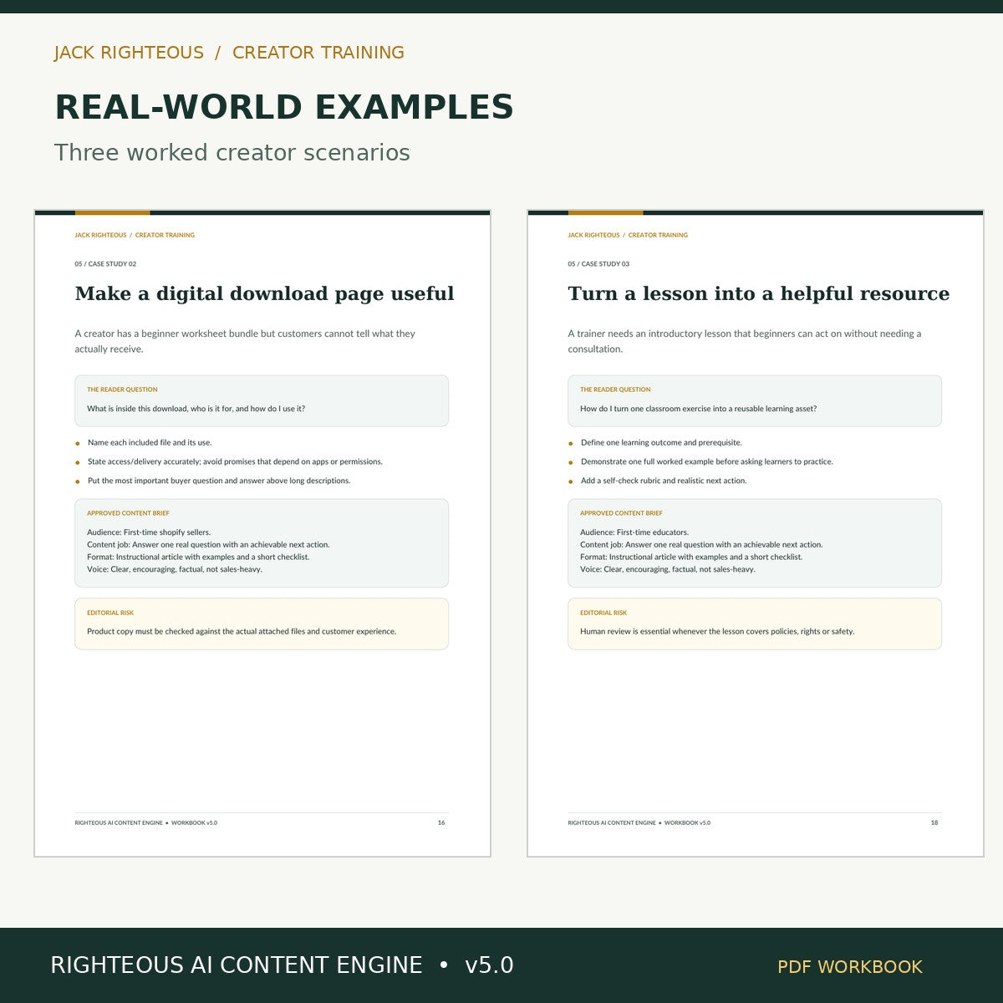
Task: Click the "Three worked creator scenarios" subtitle
Action: point(232,153)
